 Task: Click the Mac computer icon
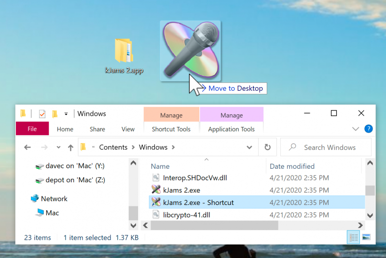click(x=40, y=213)
